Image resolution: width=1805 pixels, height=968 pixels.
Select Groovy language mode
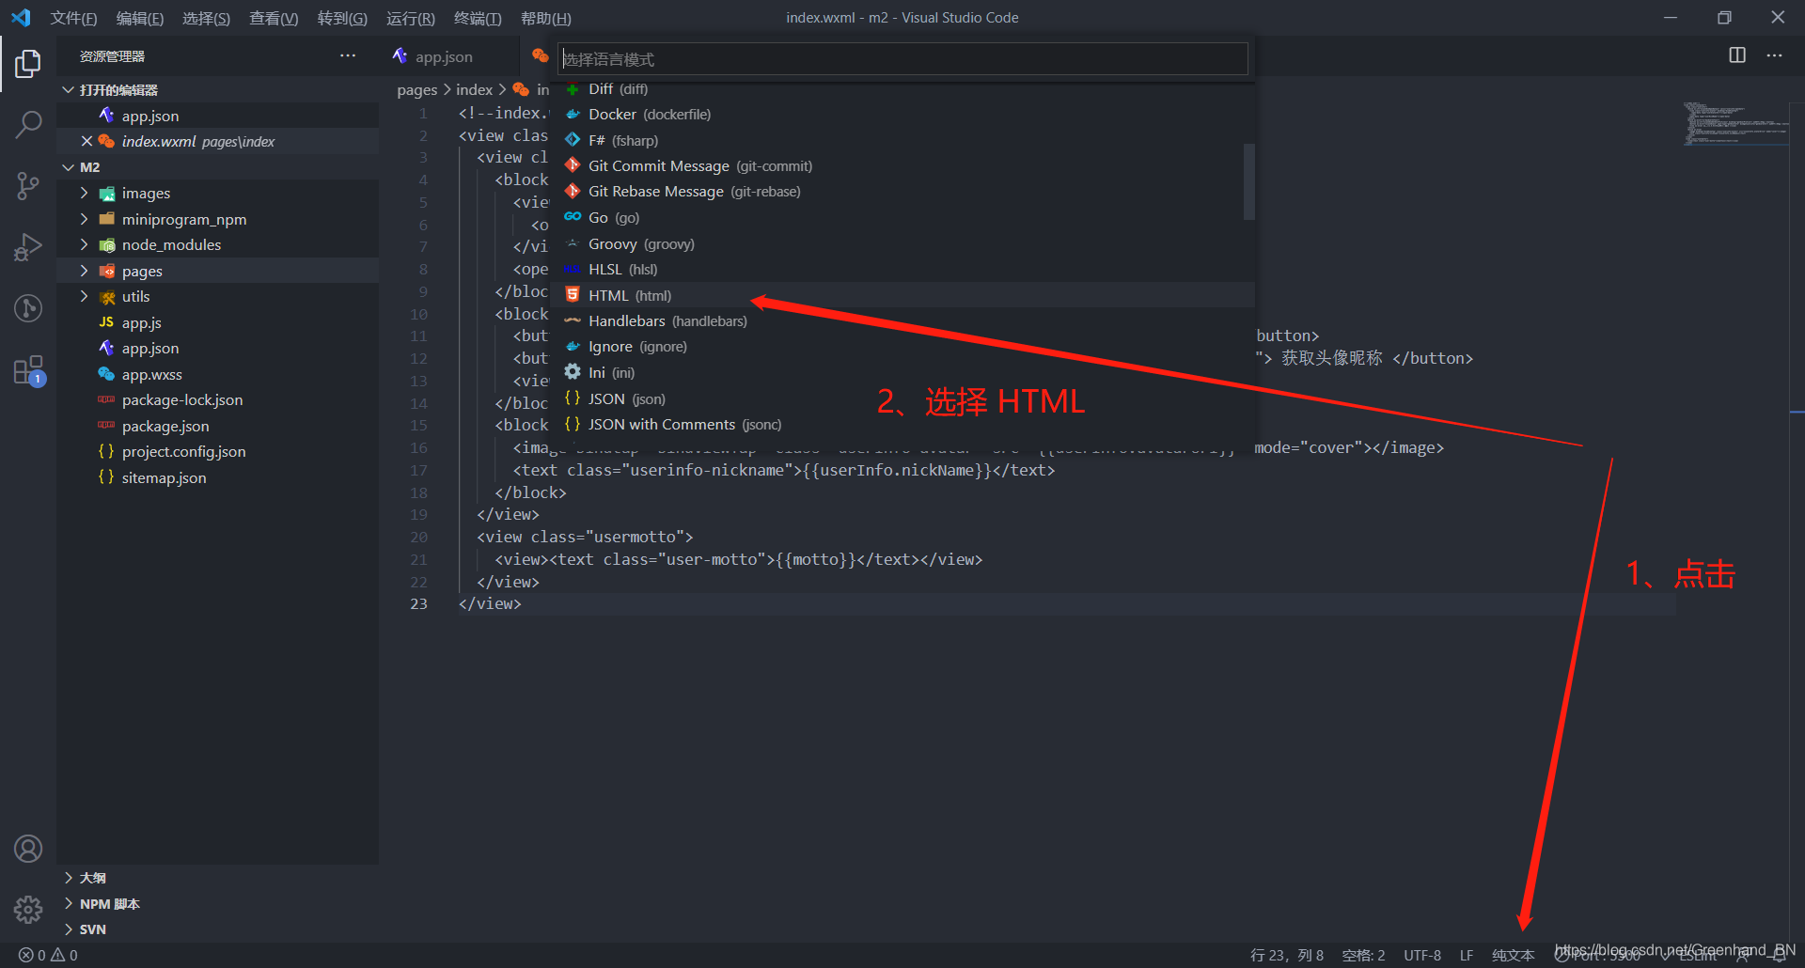(903, 244)
